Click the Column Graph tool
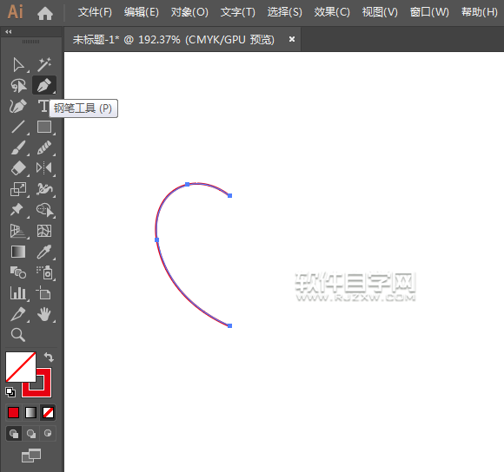504x472 pixels. pyautogui.click(x=18, y=293)
